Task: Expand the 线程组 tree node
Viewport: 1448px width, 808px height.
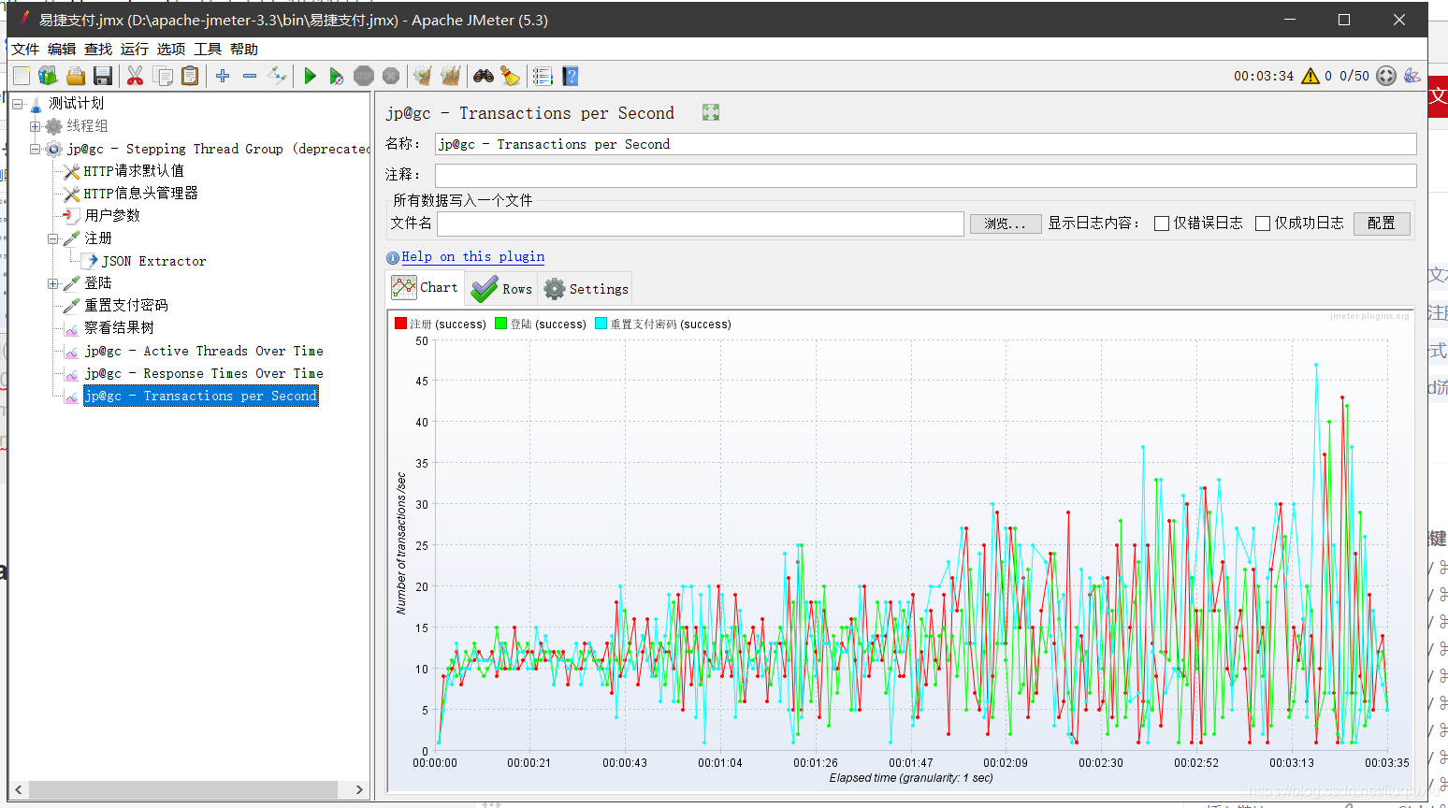Action: coord(35,126)
